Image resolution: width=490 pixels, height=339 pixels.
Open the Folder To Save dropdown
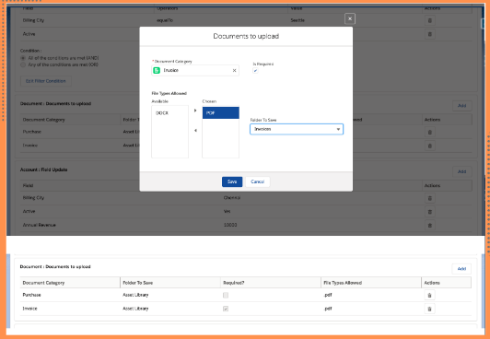tap(297, 129)
